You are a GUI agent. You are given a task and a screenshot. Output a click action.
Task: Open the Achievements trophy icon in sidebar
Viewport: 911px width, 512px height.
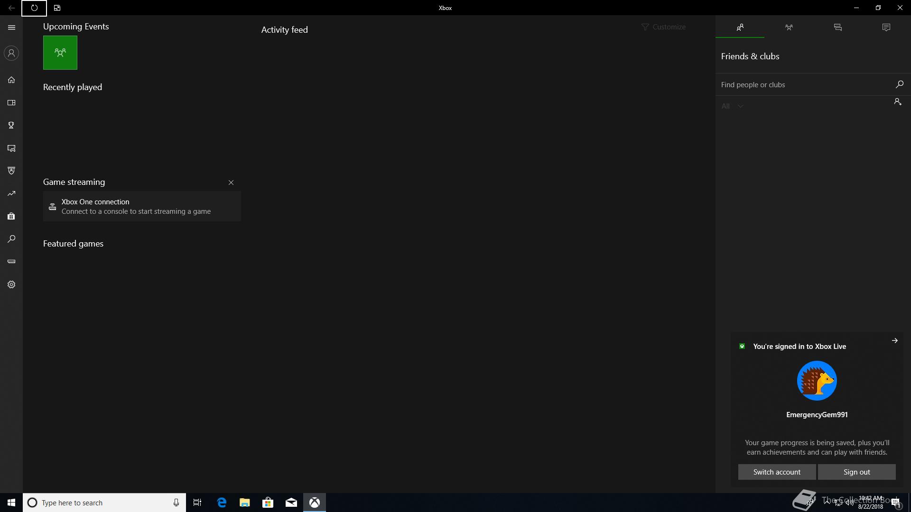click(x=11, y=125)
